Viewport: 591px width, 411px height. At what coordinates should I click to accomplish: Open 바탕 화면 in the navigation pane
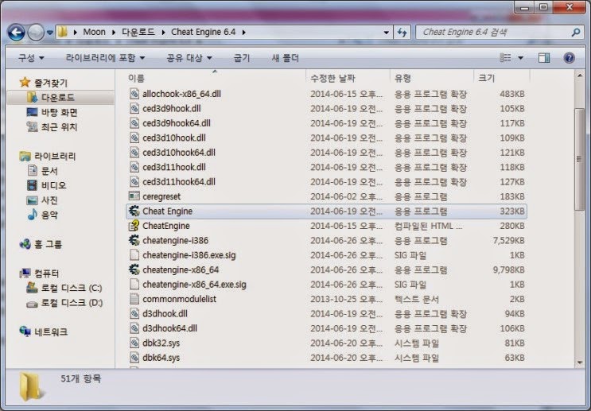coord(59,112)
